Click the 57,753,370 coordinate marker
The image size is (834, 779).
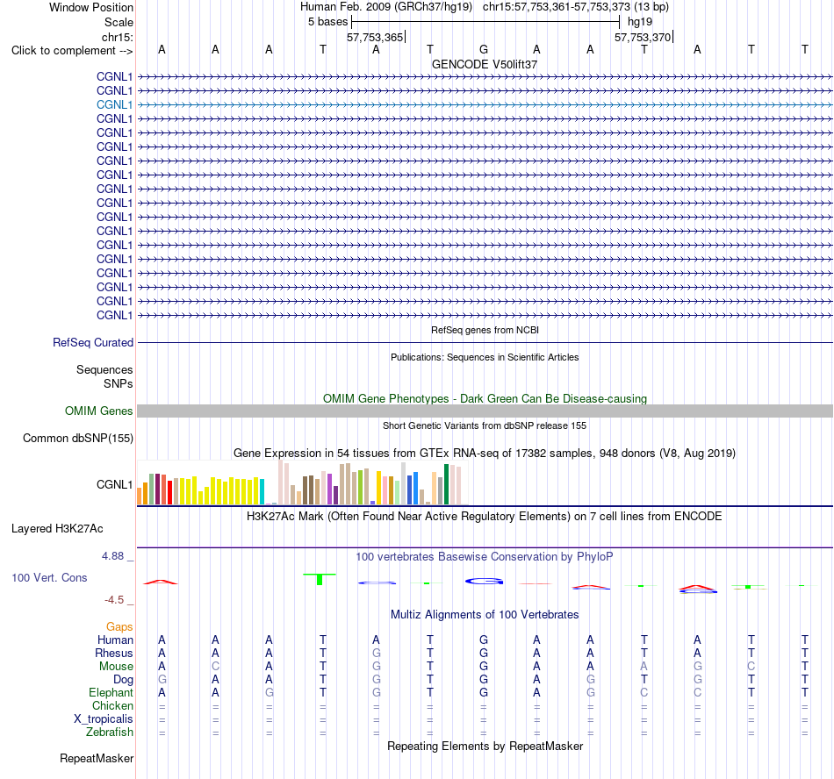(643, 37)
